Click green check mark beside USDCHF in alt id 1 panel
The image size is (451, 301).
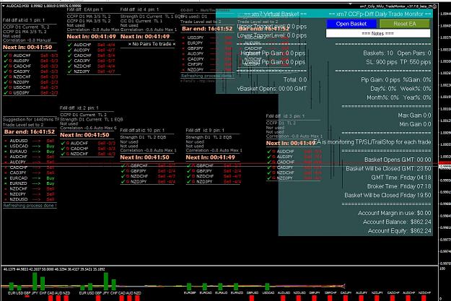(x=6, y=87)
